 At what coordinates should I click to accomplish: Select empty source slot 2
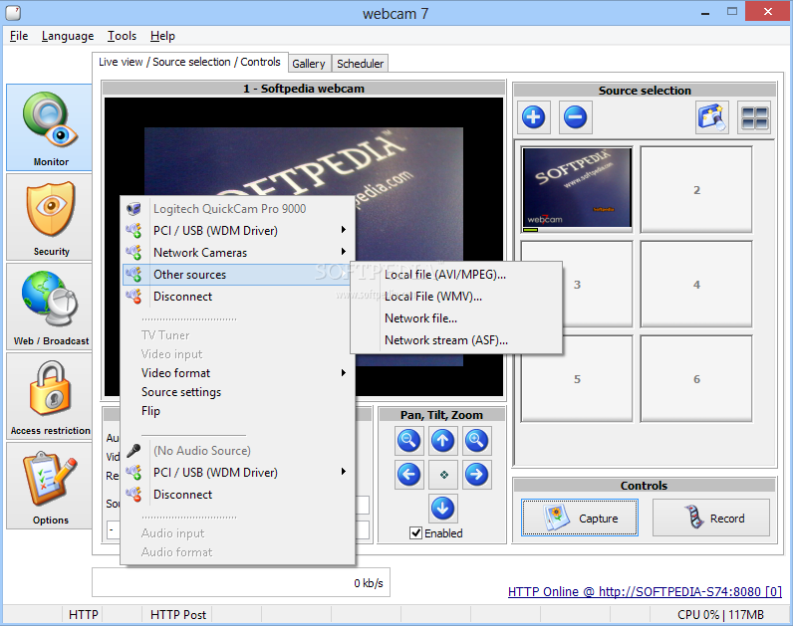coord(696,189)
